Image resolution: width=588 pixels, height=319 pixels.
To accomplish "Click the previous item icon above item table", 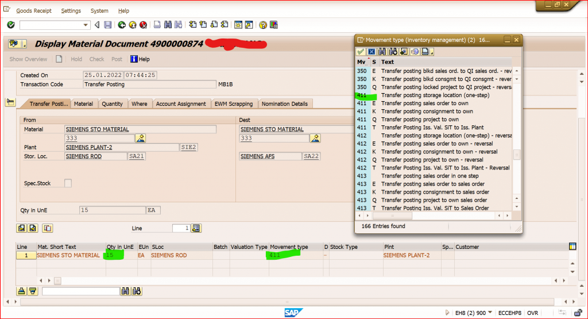I will 21,228.
